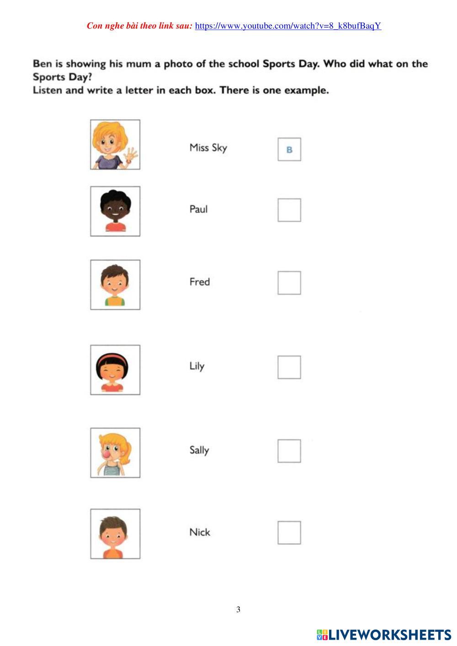Click the red 'Con nghe bài' instruction text

139,26
